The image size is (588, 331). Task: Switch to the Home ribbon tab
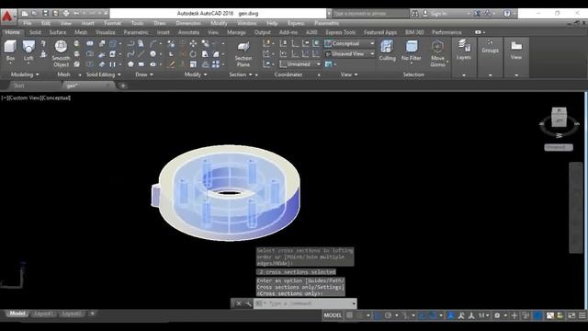pyautogui.click(x=12, y=32)
